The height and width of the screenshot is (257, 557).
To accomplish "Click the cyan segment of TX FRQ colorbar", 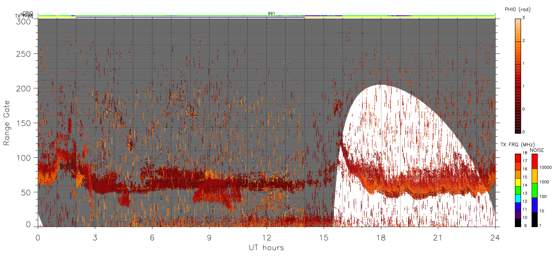I will [518, 199].
